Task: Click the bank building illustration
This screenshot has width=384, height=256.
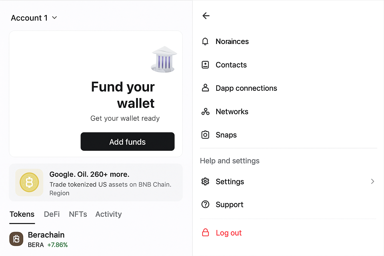Action: click(x=164, y=59)
